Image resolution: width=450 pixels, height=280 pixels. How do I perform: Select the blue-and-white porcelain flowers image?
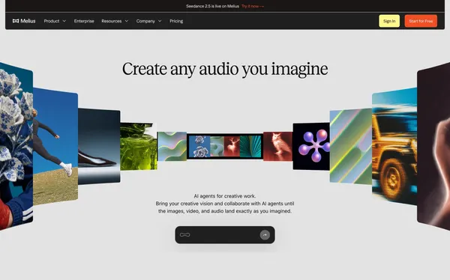16,145
